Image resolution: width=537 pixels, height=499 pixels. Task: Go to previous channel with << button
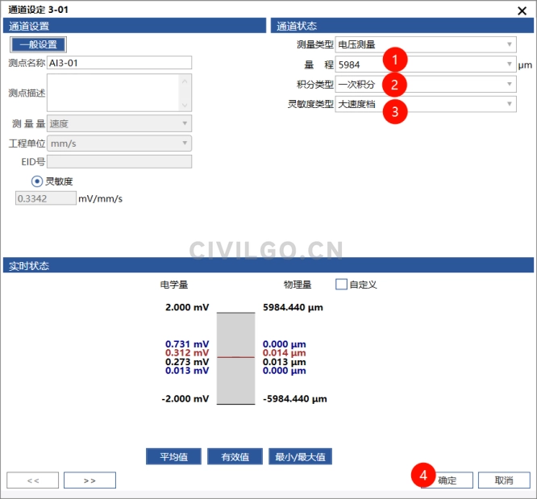click(x=32, y=480)
